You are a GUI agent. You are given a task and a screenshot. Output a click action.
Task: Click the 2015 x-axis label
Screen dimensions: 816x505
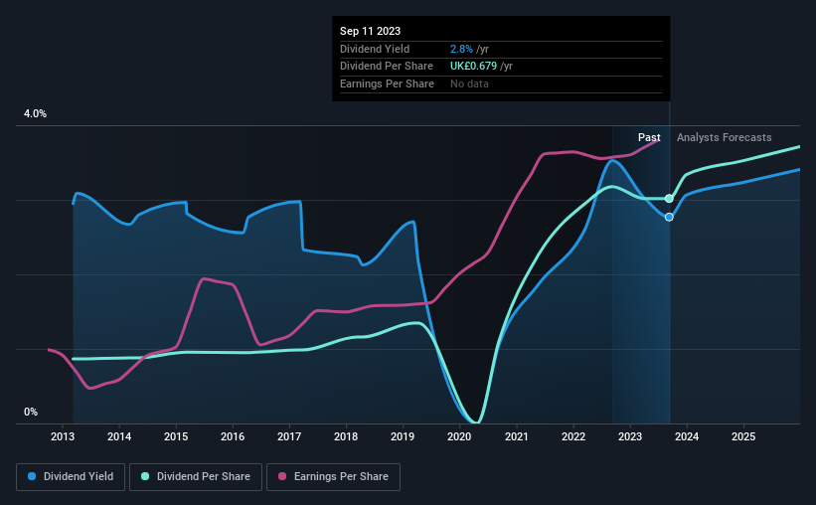point(176,436)
